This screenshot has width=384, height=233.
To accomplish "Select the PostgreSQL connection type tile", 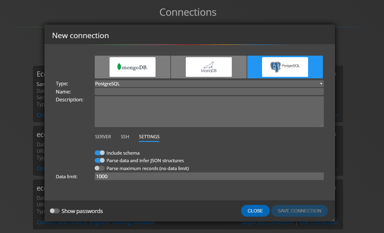I will click(x=285, y=67).
